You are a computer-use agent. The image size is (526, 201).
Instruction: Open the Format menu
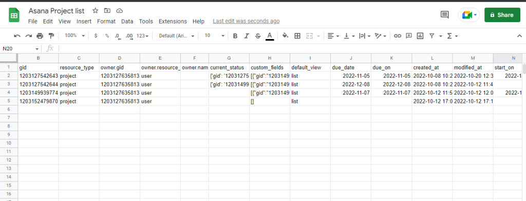pyautogui.click(x=106, y=21)
